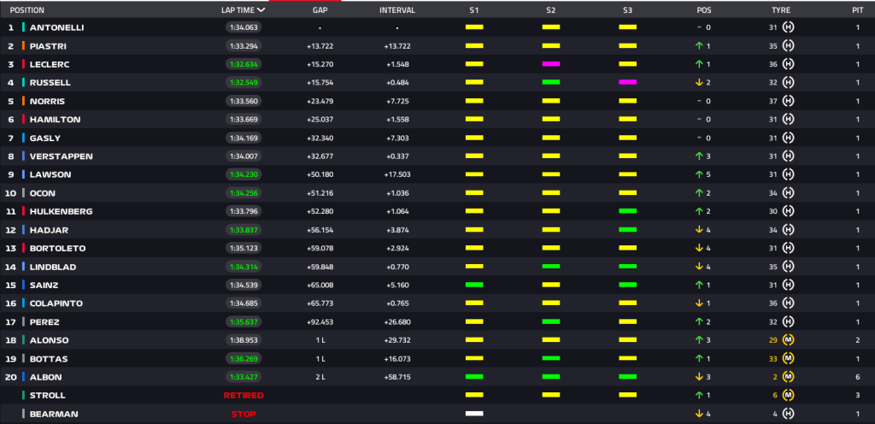Click yellow down arrow in Hadjar row
This screenshot has width=875, height=424.
(699, 230)
